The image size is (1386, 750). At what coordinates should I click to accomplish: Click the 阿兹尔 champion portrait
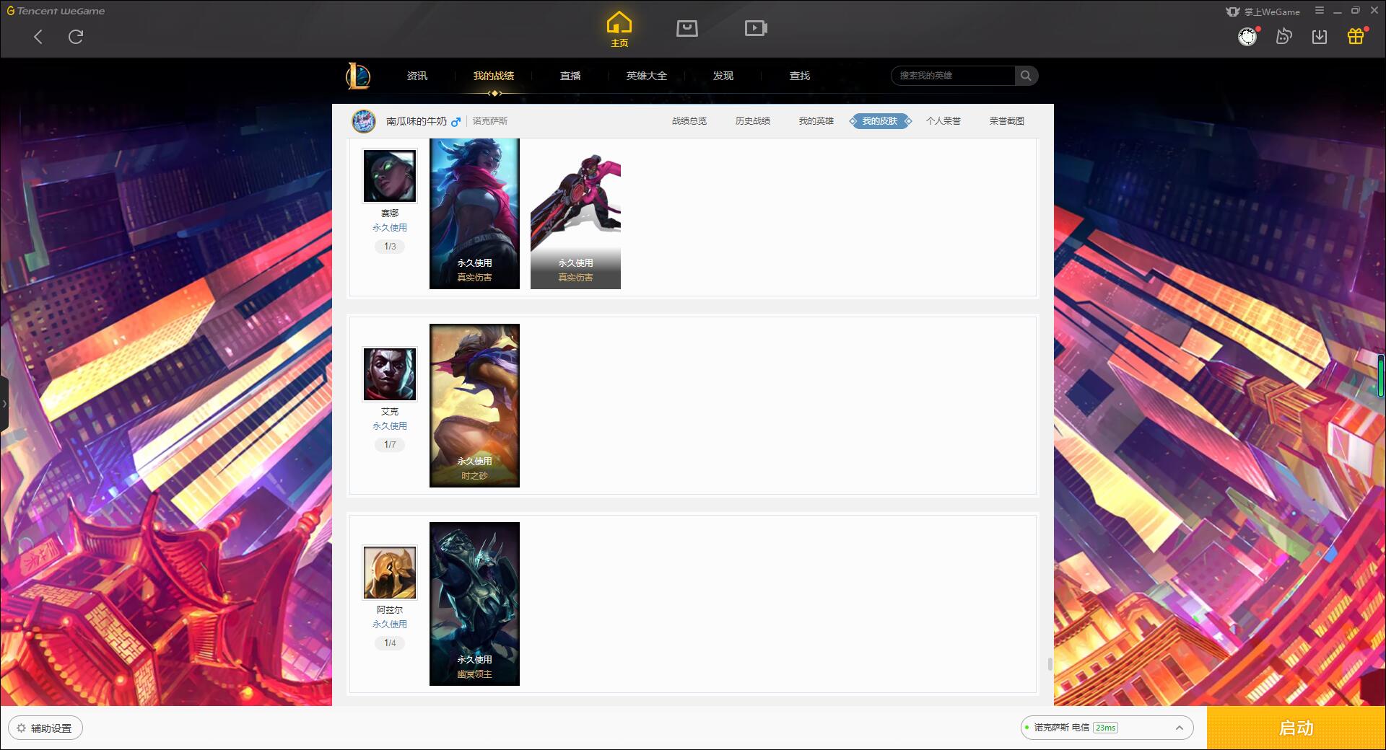[390, 573]
